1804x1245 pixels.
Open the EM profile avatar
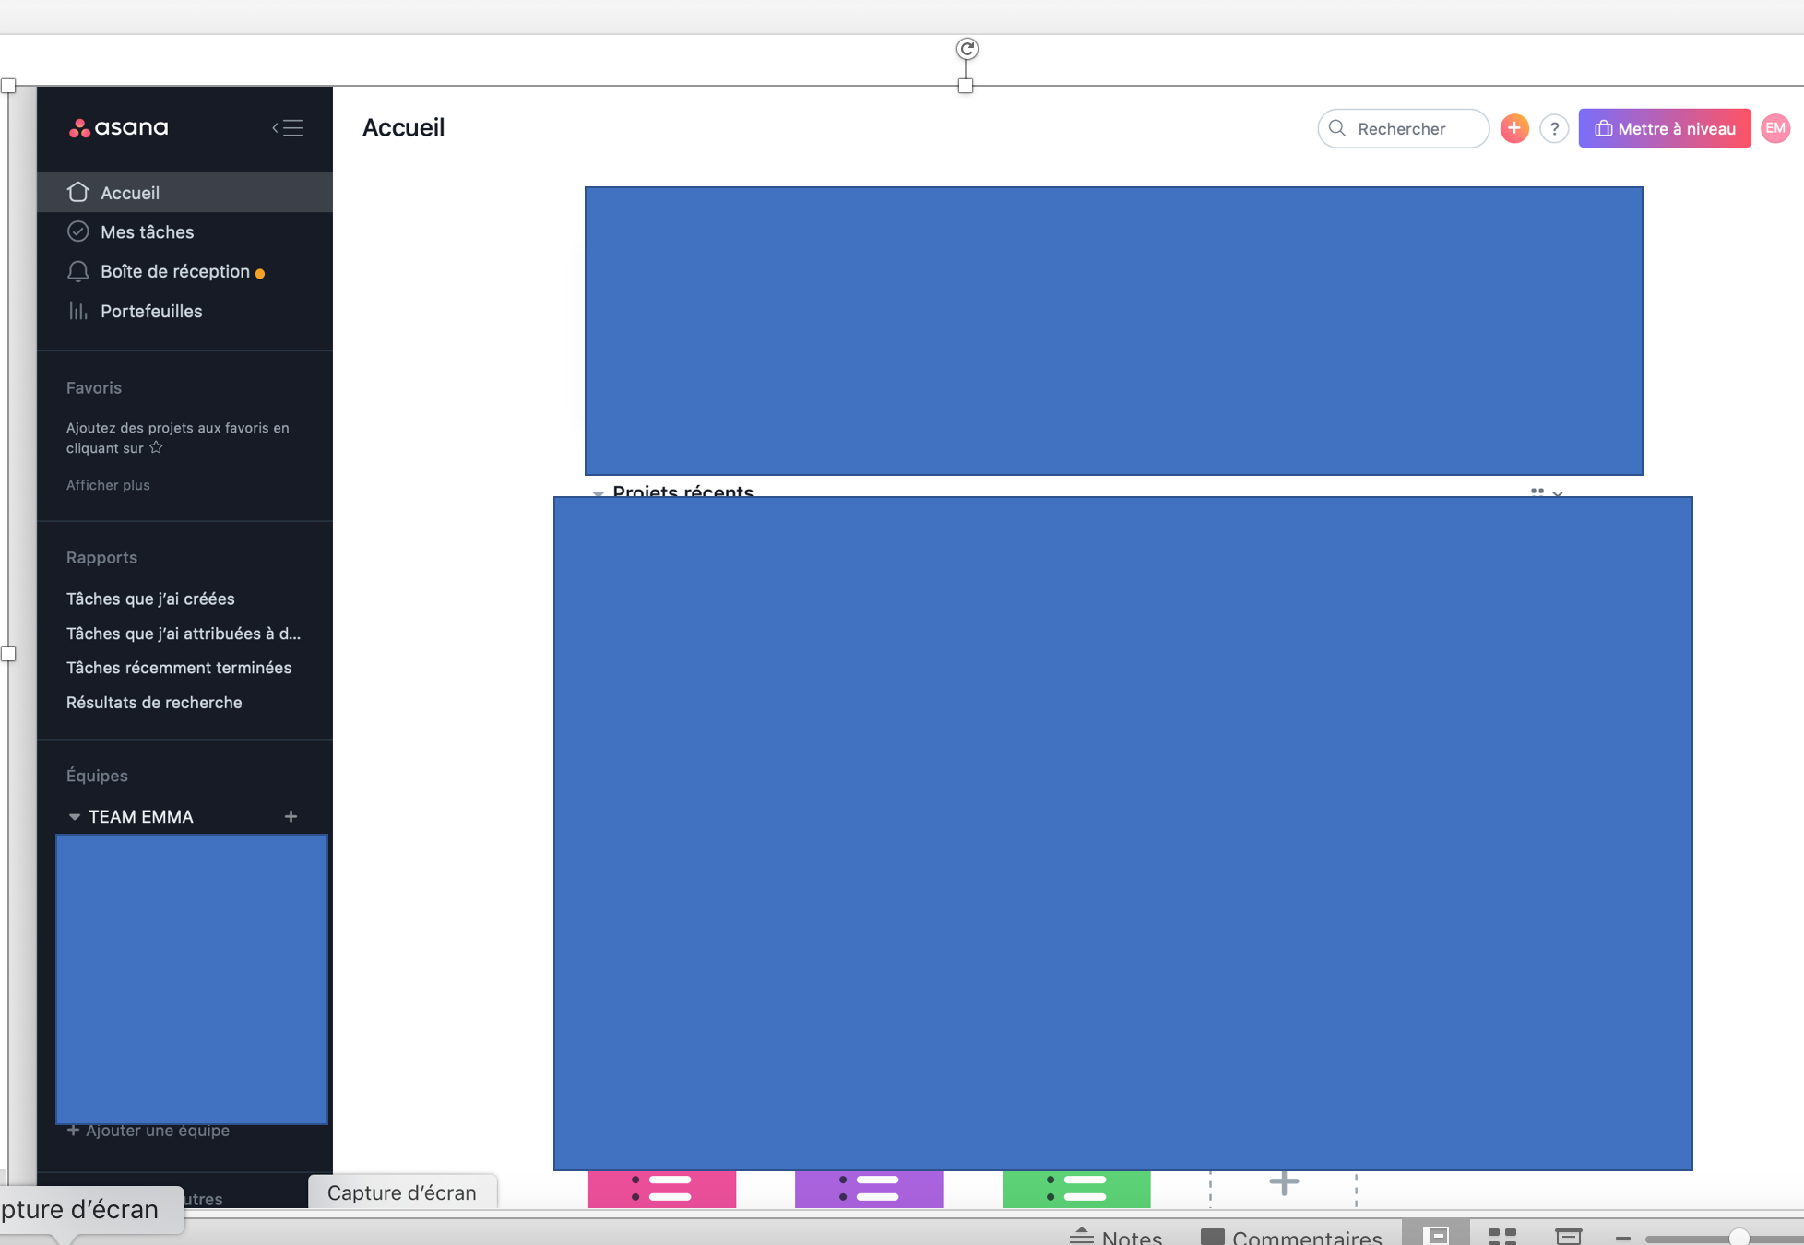(x=1775, y=128)
